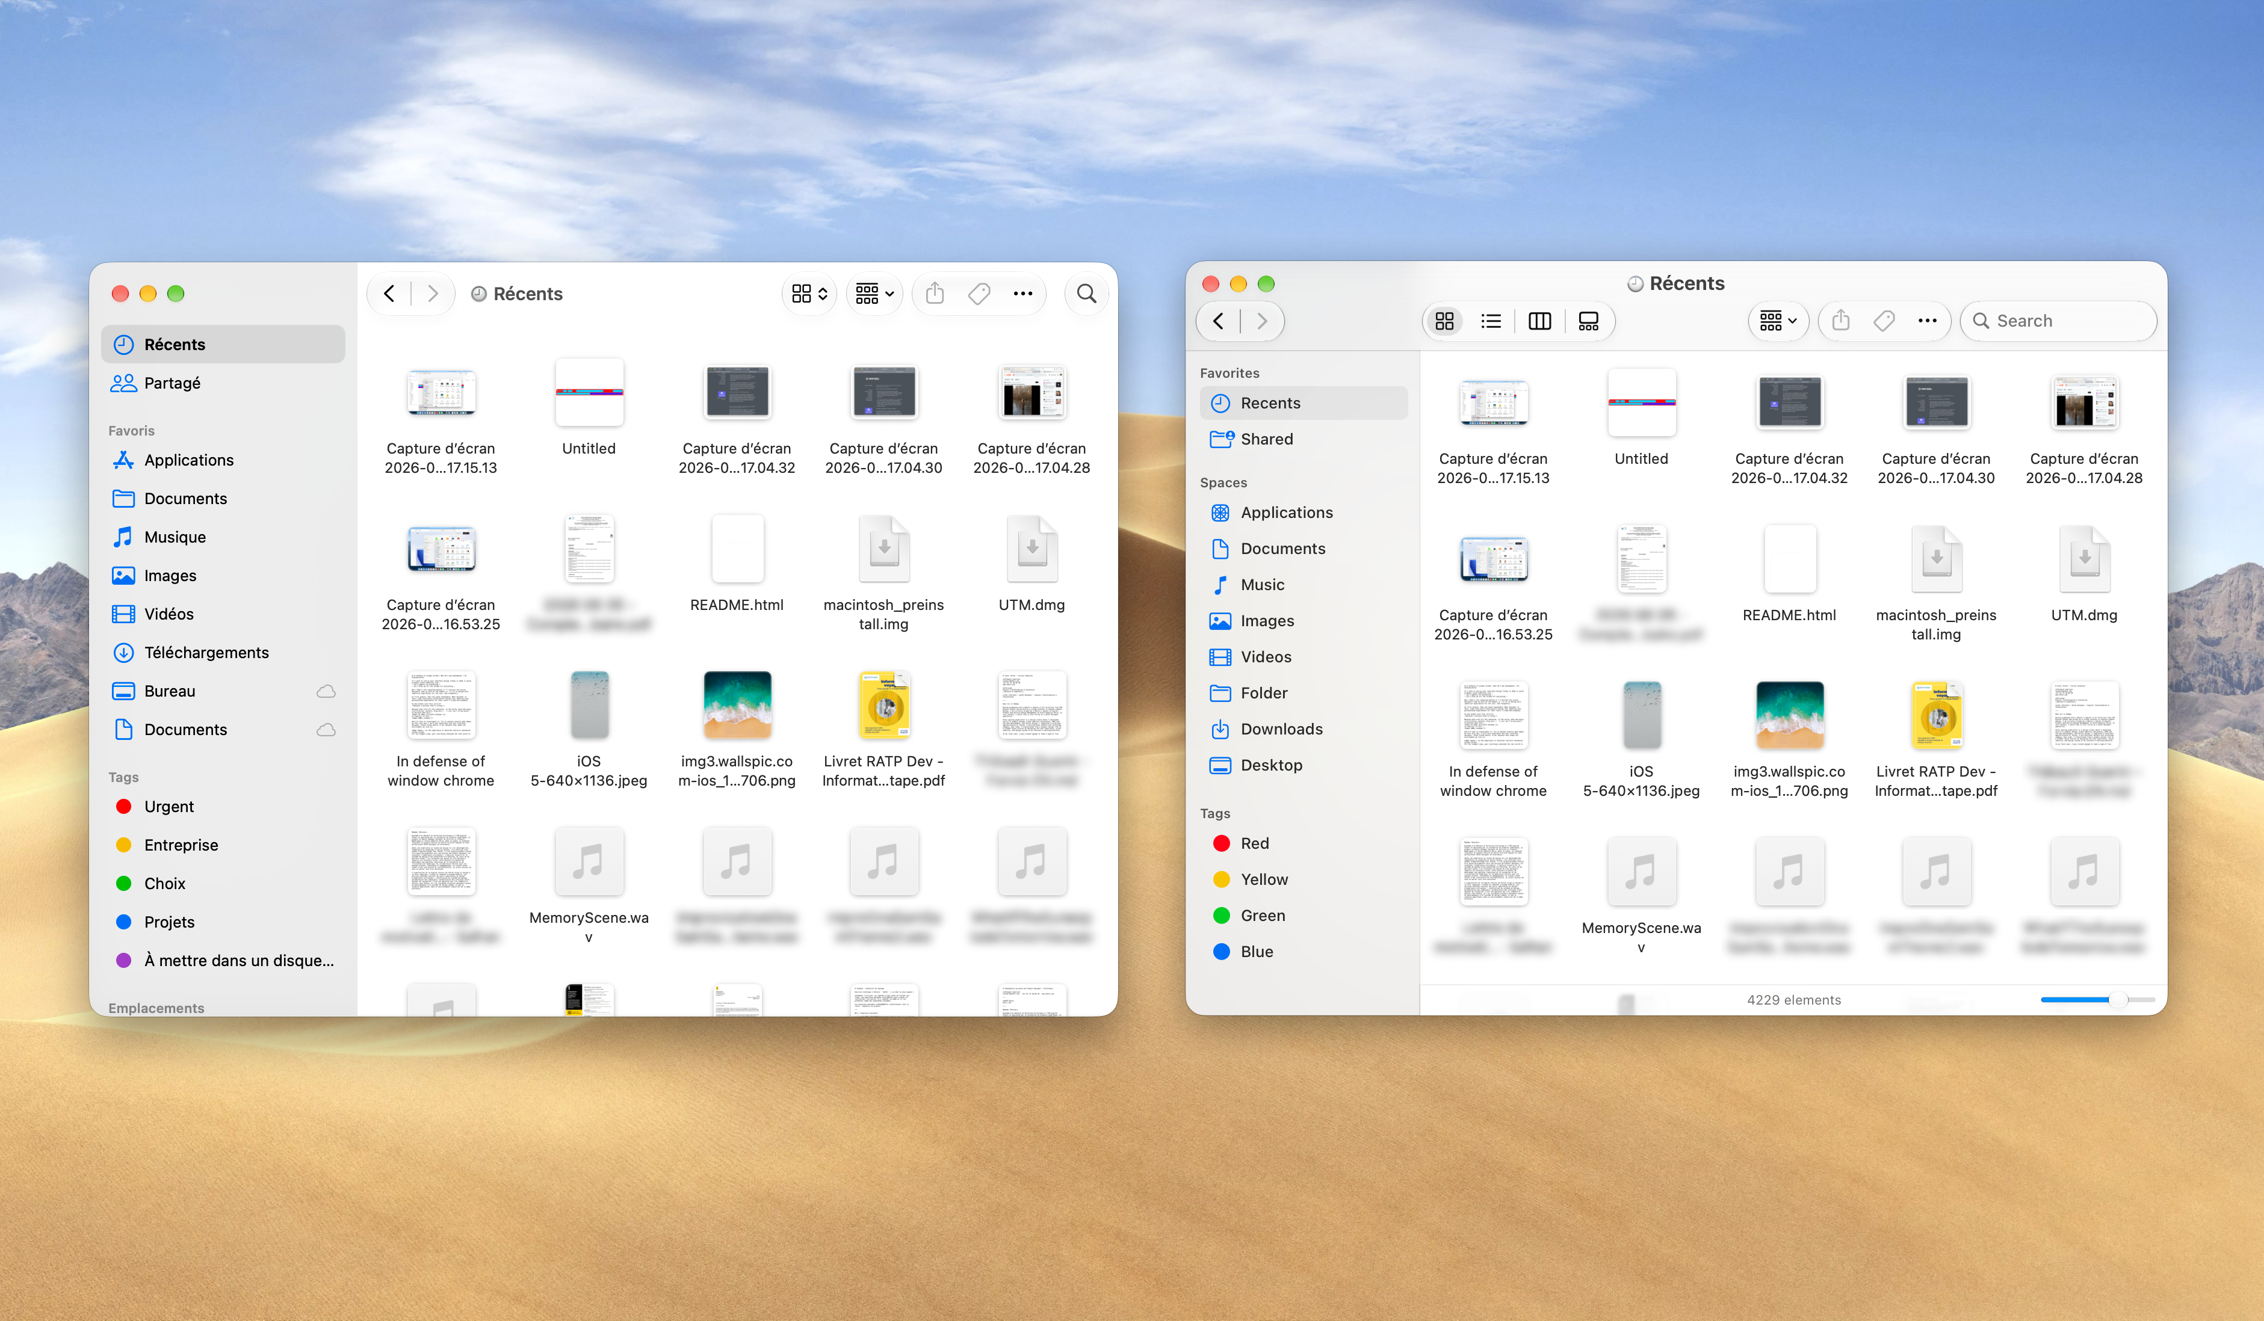Switch right window to list view

1491,321
